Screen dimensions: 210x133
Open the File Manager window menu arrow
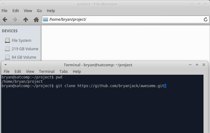tap(3, 4)
